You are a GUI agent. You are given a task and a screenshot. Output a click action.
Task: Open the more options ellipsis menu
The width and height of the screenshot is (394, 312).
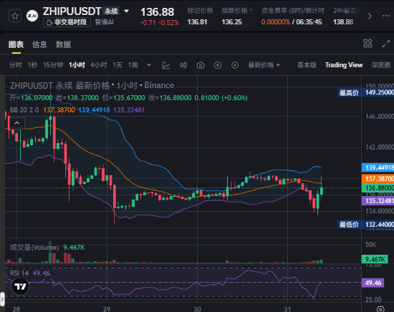[x=386, y=16]
